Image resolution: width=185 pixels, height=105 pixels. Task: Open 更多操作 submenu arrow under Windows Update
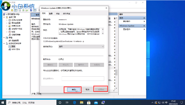click(x=144, y=29)
